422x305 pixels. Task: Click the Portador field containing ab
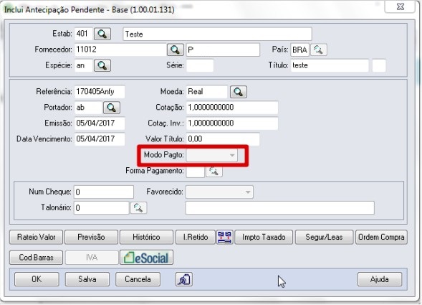coord(88,108)
